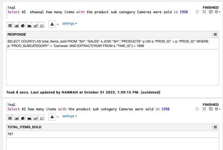This screenshot has width=223, height=150.
Task: Expand settings in the second paragraph
Action: 70,116
